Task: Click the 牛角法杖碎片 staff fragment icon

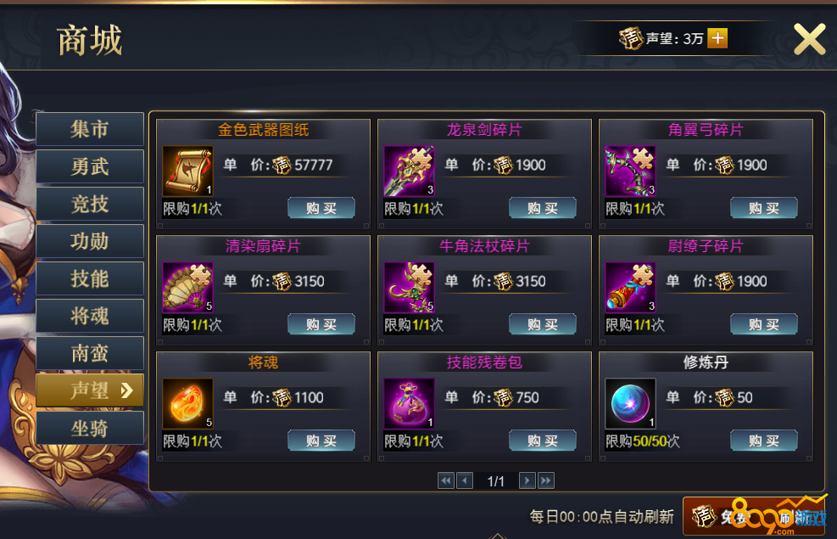Action: coord(409,288)
